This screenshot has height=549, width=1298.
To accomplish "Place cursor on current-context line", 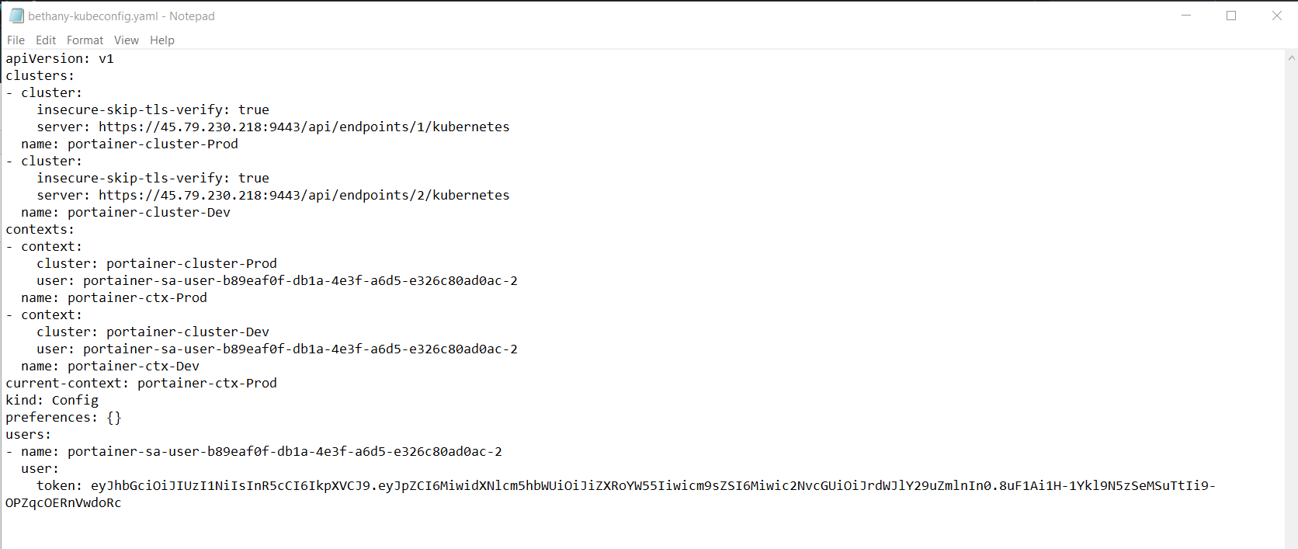I will (x=141, y=384).
